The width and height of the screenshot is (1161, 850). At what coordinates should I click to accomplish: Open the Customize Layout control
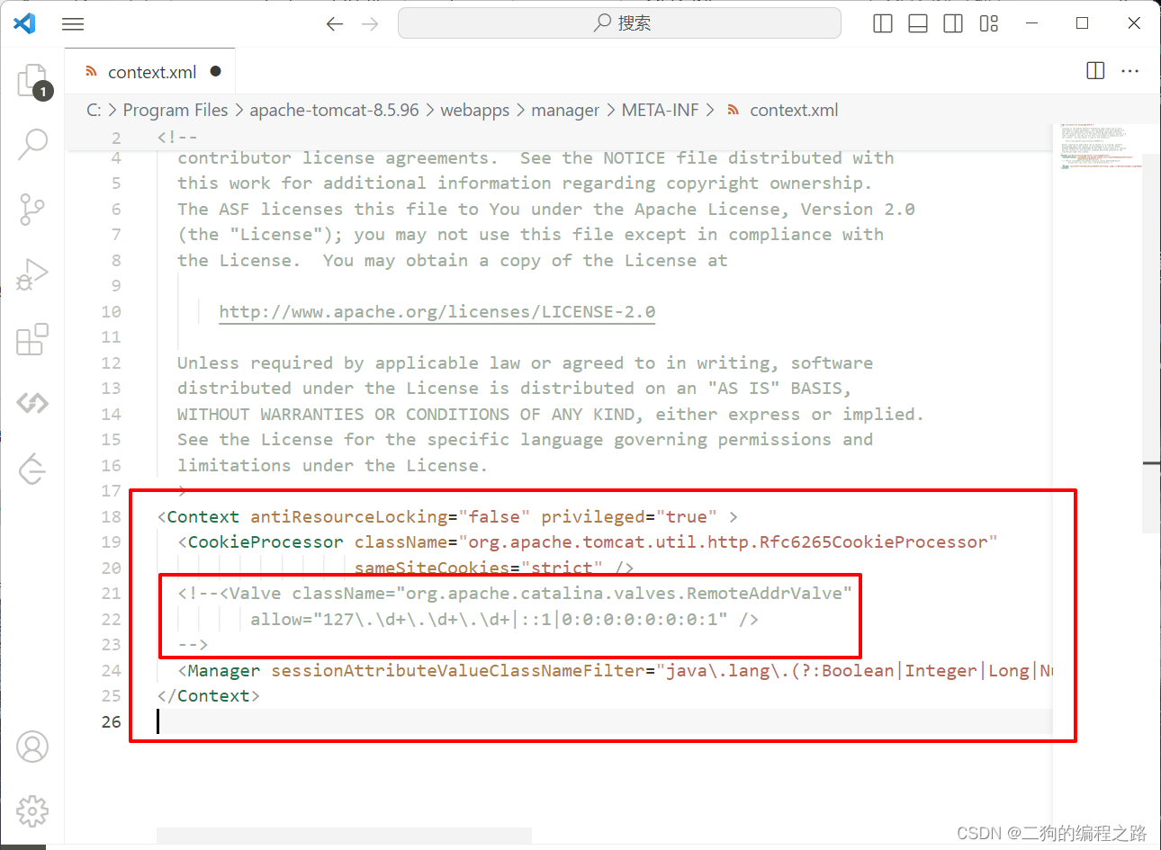(989, 23)
